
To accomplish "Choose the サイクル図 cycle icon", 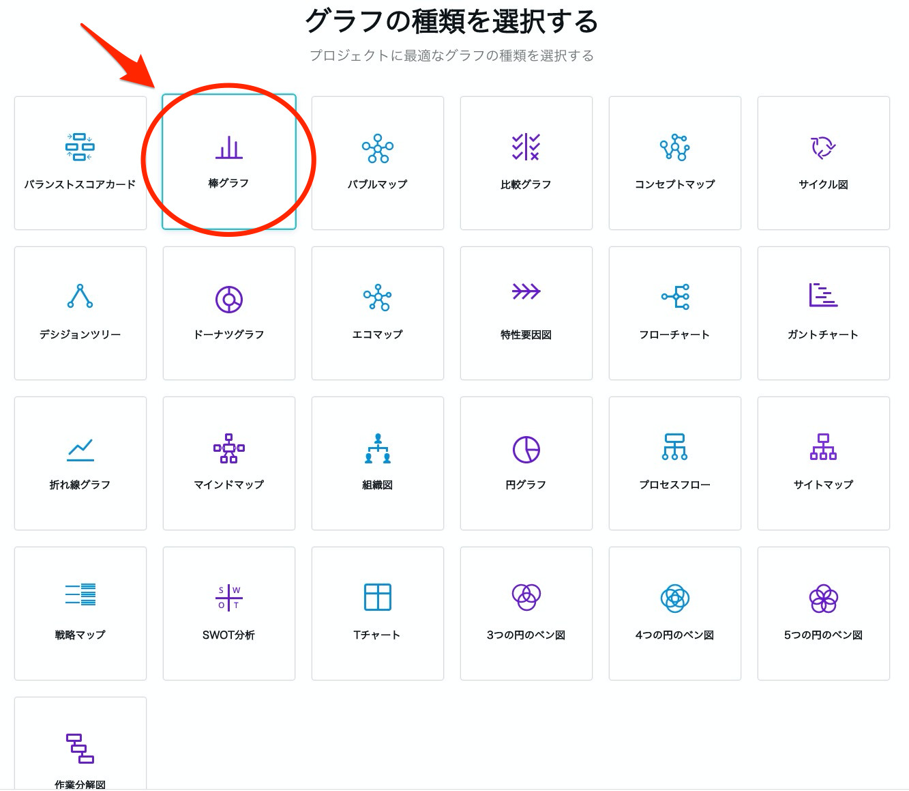I will point(823,147).
